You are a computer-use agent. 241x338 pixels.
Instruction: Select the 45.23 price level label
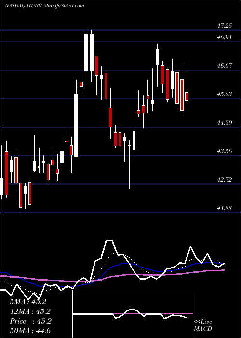point(225,94)
